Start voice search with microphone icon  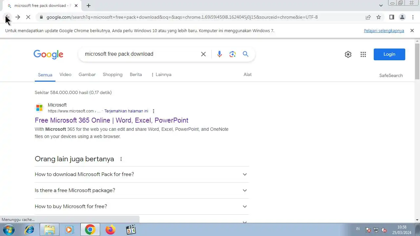click(220, 54)
